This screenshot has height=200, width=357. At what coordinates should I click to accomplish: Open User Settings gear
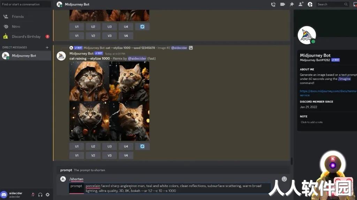47,194
